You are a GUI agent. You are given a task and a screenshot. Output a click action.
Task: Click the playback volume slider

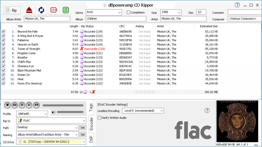pos(70,112)
